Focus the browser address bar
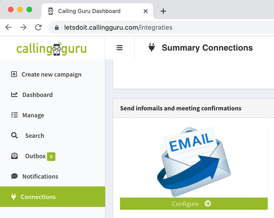Image resolution: width=274 pixels, height=218 pixels. pos(161,27)
